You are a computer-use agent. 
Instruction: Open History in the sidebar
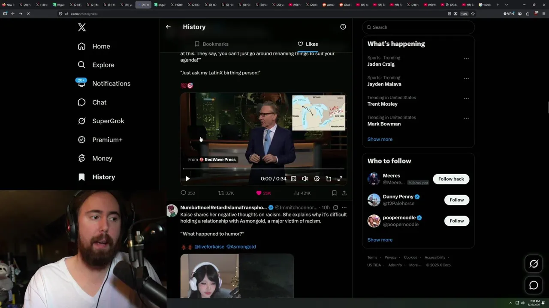coord(96,177)
